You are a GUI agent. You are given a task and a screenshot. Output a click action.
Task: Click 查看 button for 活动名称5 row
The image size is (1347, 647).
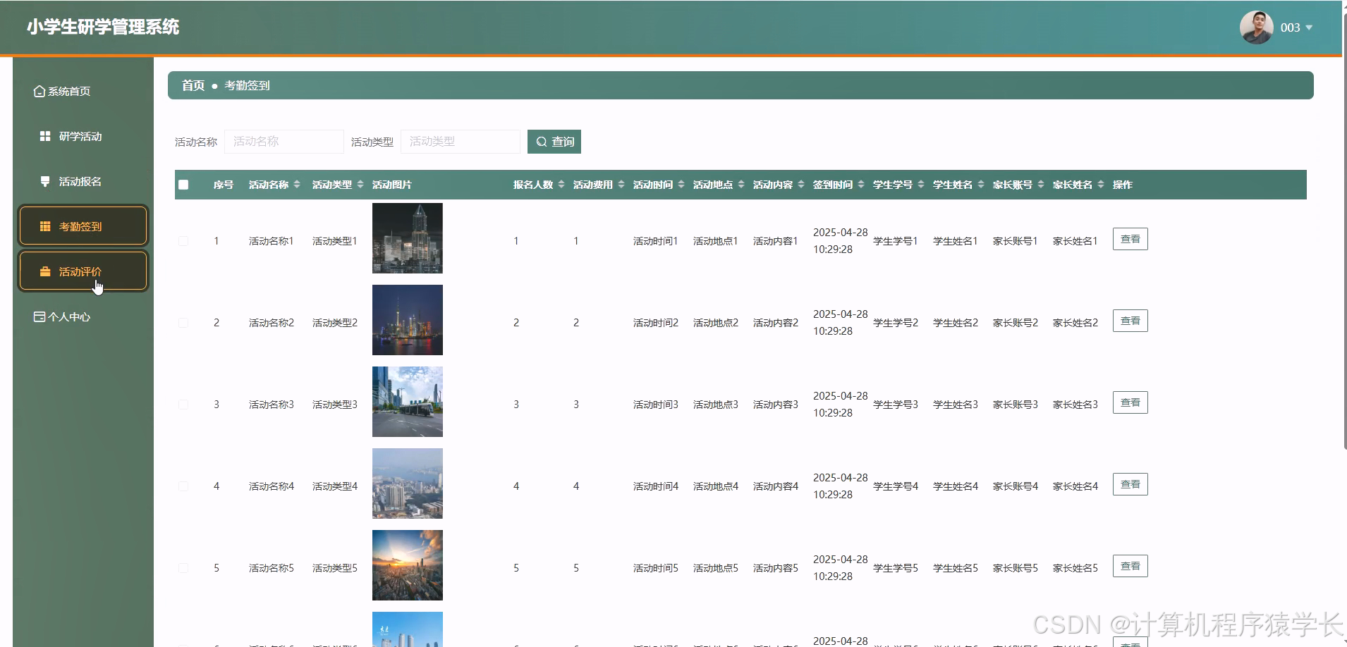(1130, 566)
